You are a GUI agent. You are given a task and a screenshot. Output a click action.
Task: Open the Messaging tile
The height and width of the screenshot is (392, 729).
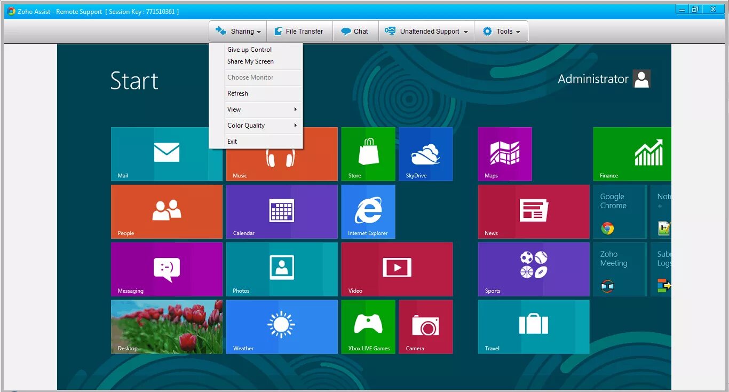point(167,269)
